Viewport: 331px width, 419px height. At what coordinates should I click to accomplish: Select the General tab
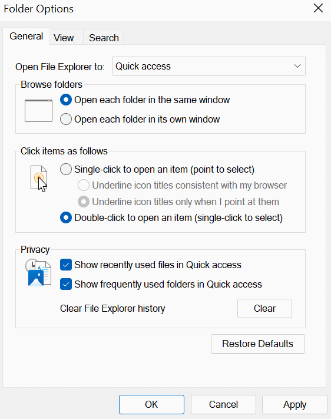pyautogui.click(x=26, y=36)
